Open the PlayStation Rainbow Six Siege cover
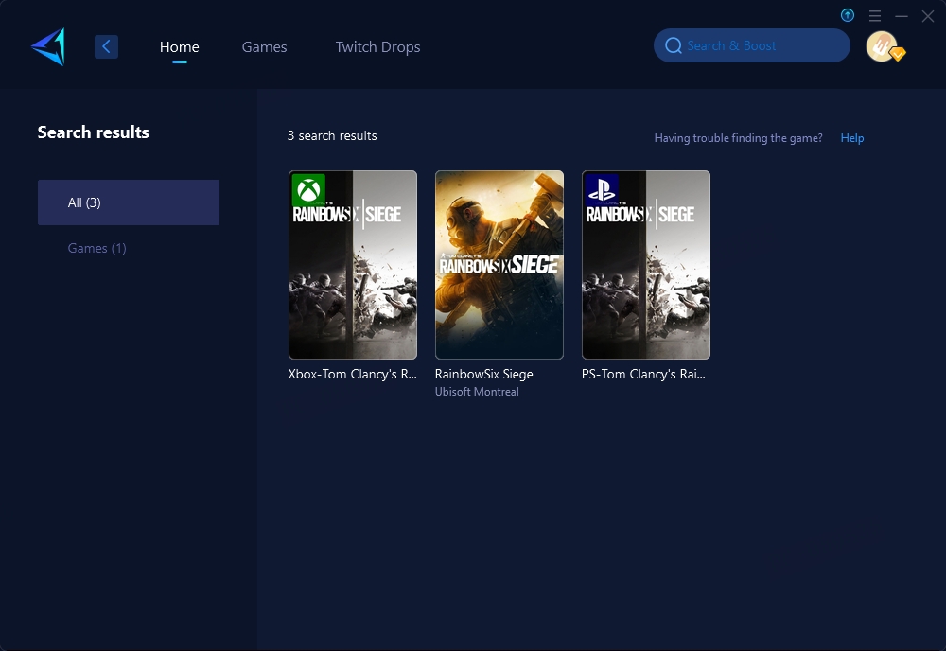 [x=646, y=265]
